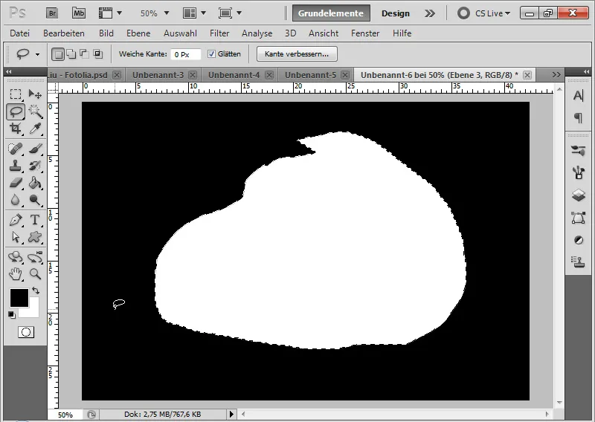Click Kante verbessern button
Screen dimensions: 595x422
point(297,53)
